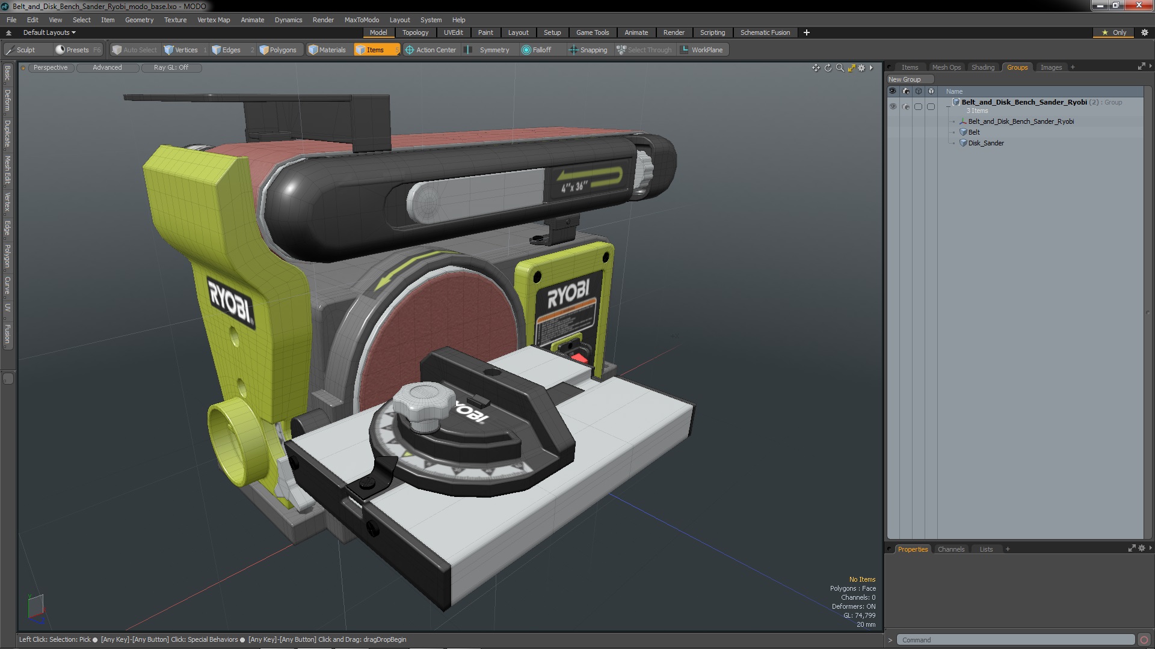The image size is (1155, 649).
Task: Open layout settings gear at top right
Action: coord(1145,32)
